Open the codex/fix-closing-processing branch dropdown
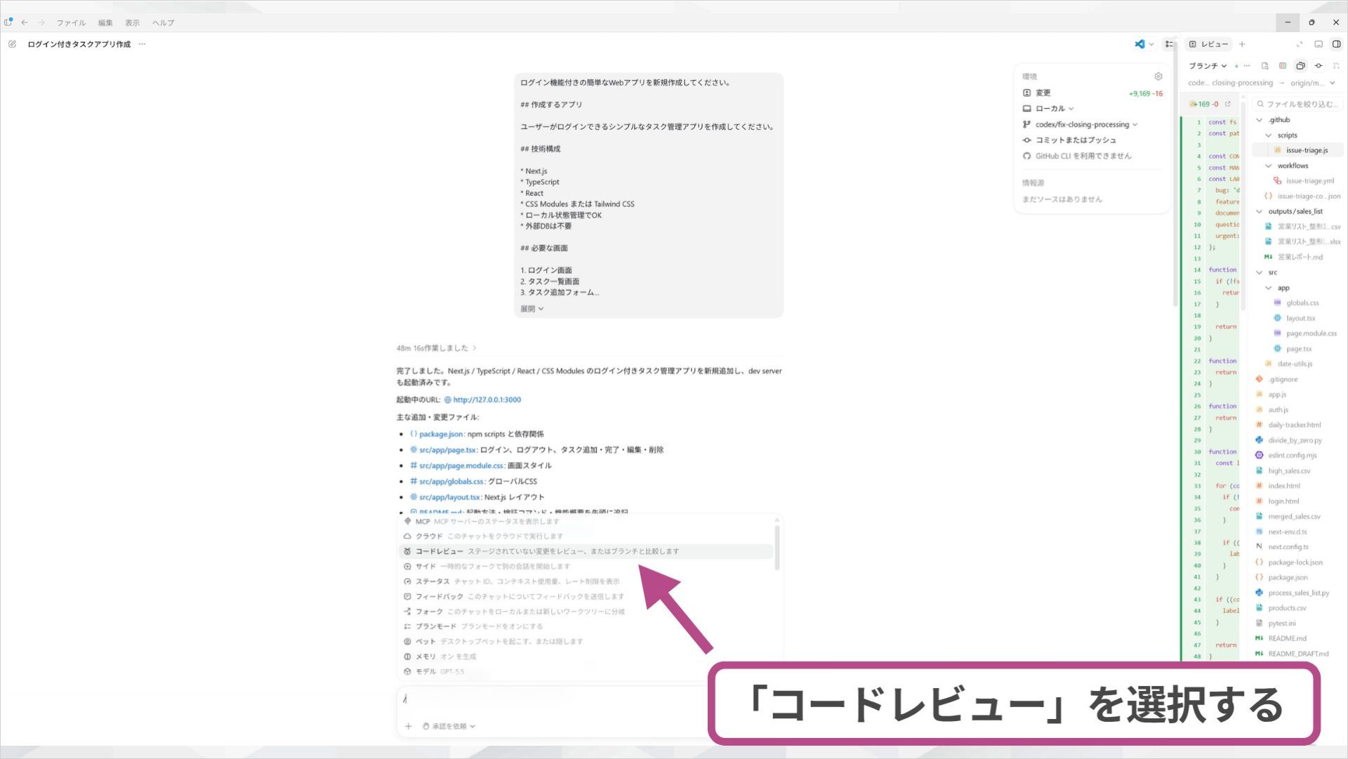This screenshot has height=759, width=1348. pos(1080,124)
